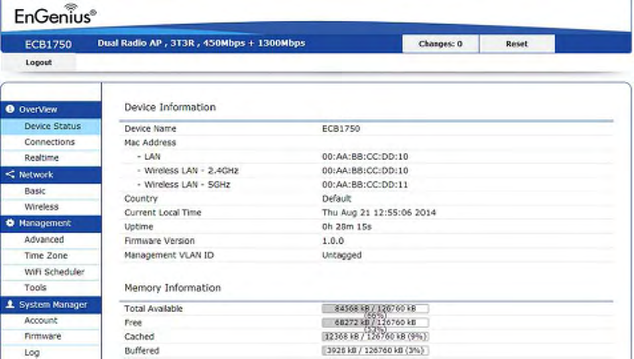Click the Firmware Version value 1.0.0
Viewport: 634px width, 359px height.
[x=333, y=241]
